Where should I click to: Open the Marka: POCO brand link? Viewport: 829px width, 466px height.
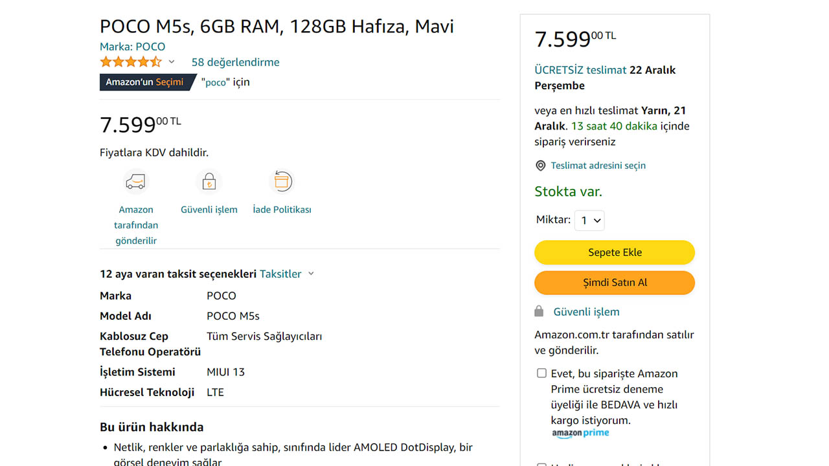(x=132, y=47)
